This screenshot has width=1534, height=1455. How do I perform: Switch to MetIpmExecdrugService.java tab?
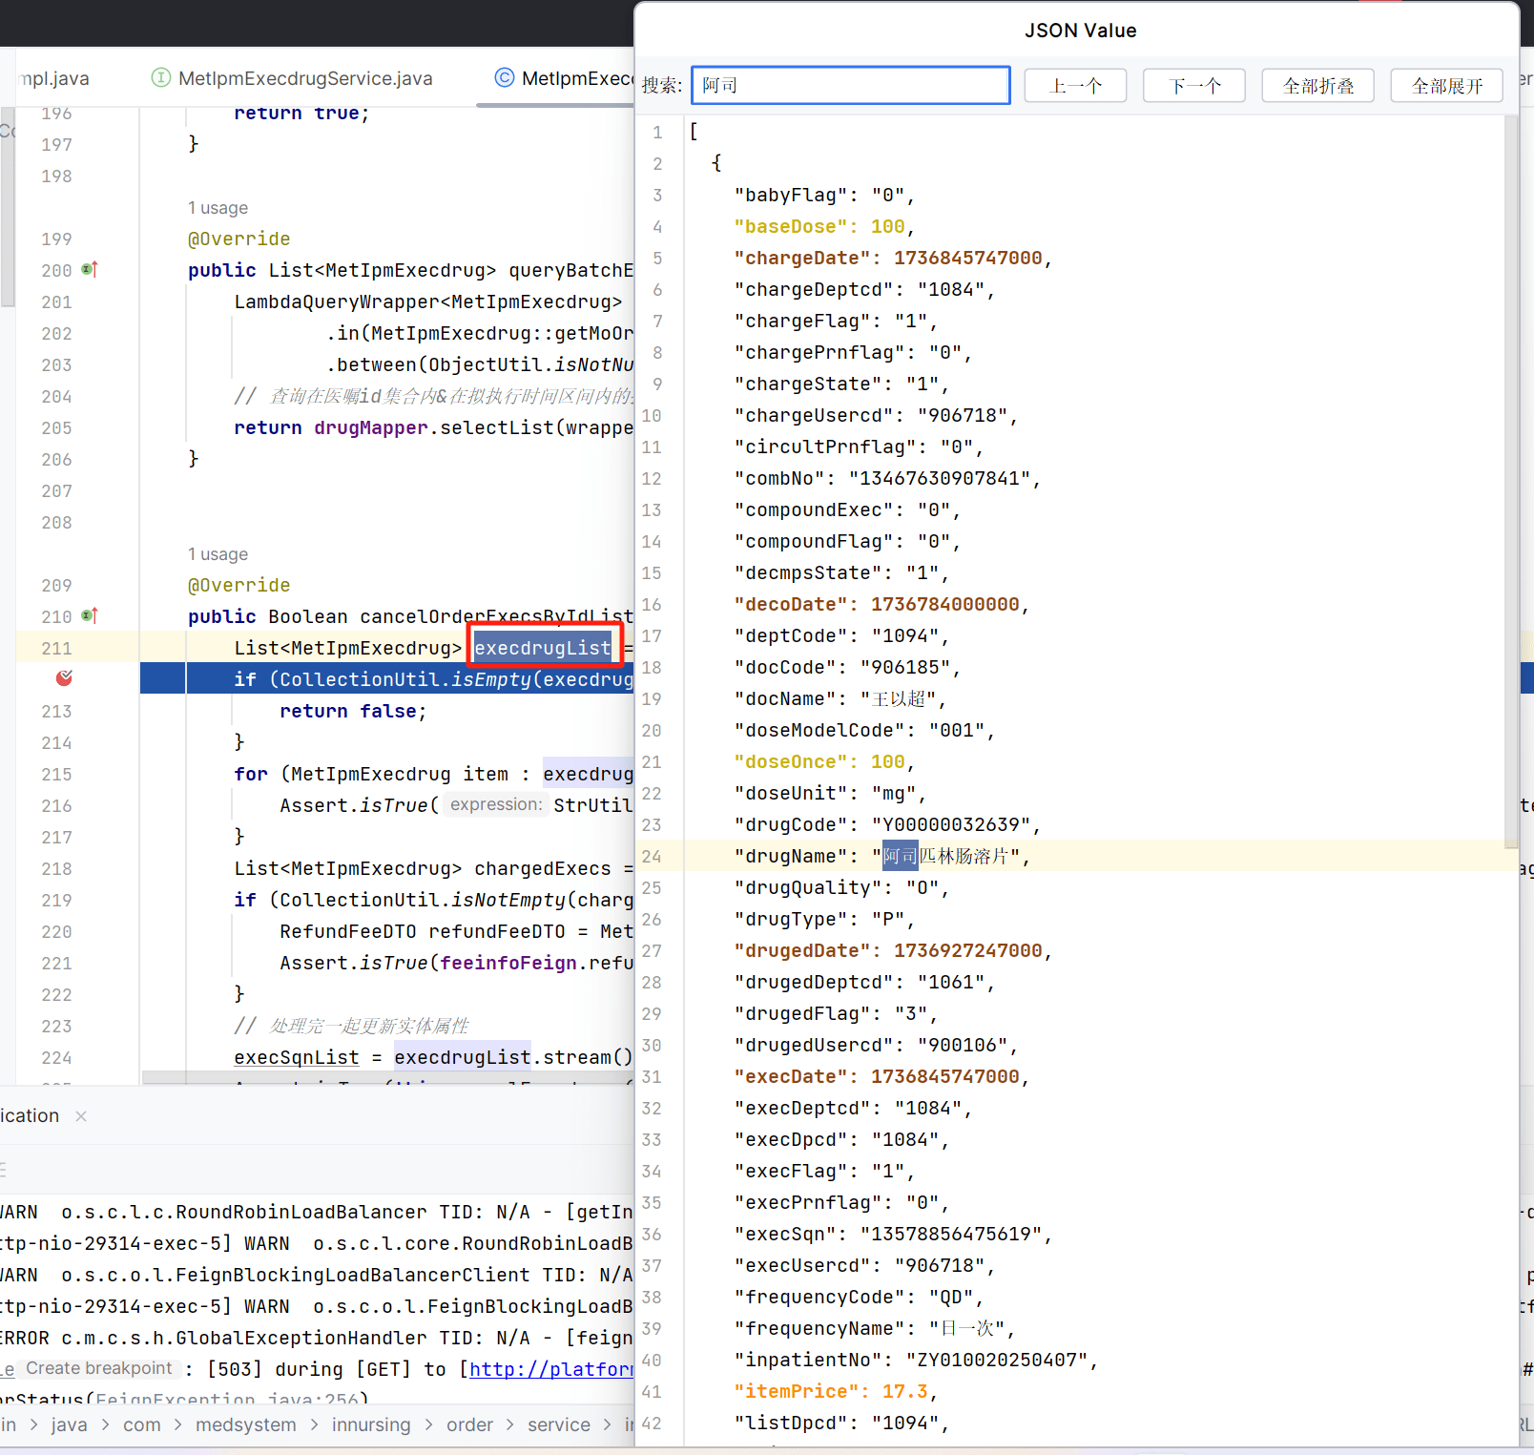tap(305, 78)
